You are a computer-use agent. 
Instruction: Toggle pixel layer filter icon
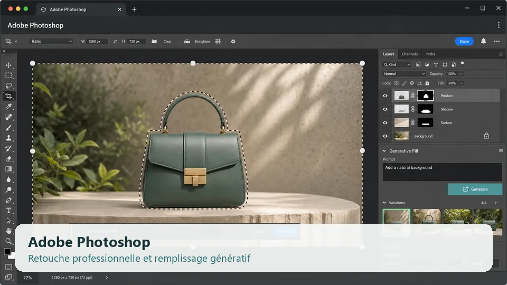tap(418, 64)
